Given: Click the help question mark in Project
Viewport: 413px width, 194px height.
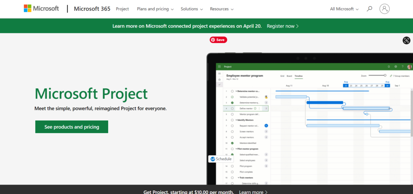Looking at the screenshot, I should point(403,67).
